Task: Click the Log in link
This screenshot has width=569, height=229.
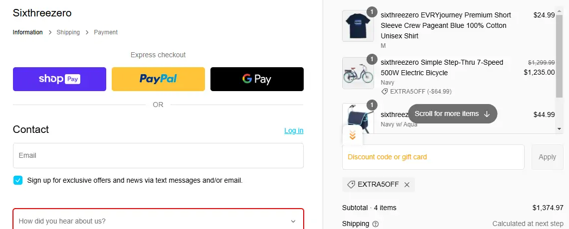Action: coord(294,130)
